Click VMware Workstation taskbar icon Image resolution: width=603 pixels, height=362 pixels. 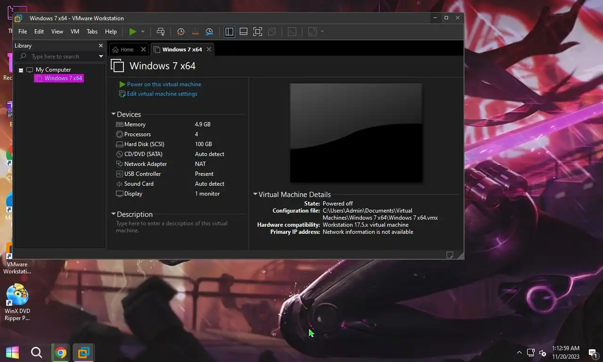coord(84,352)
